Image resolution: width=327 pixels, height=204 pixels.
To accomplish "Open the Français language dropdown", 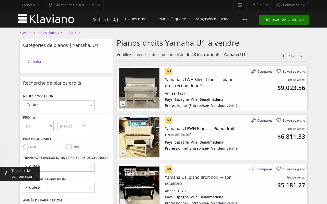I will pyautogui.click(x=31, y=5).
